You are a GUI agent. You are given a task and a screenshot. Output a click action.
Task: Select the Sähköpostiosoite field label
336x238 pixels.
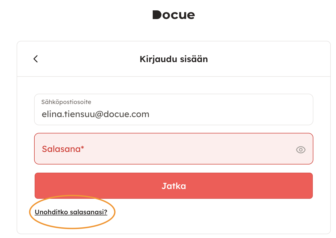point(66,102)
